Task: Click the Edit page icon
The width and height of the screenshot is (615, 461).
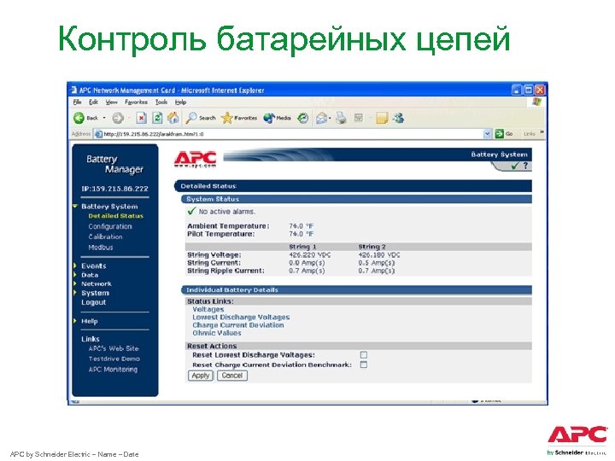Action: [x=358, y=118]
